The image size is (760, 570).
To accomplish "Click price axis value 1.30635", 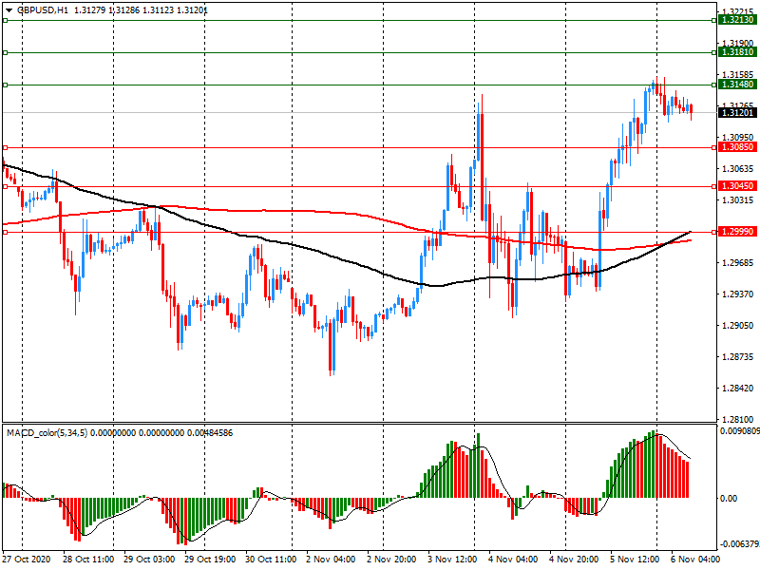I will [x=738, y=169].
